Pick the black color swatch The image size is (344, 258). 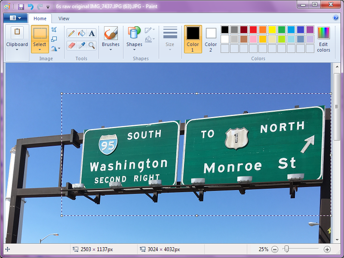(225, 30)
